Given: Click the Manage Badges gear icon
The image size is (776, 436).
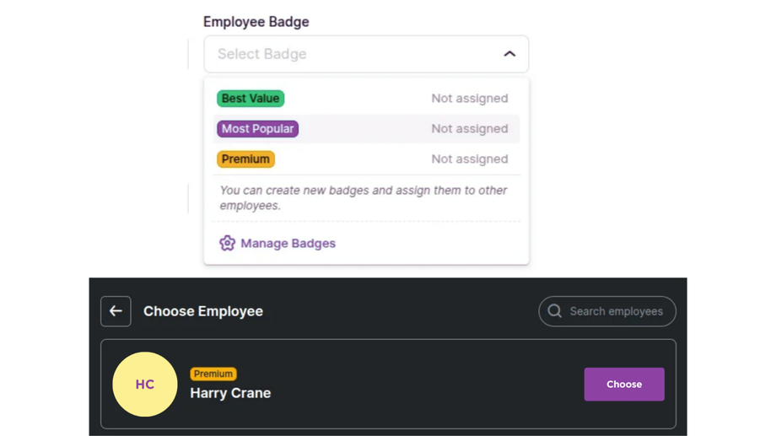Looking at the screenshot, I should click(227, 243).
